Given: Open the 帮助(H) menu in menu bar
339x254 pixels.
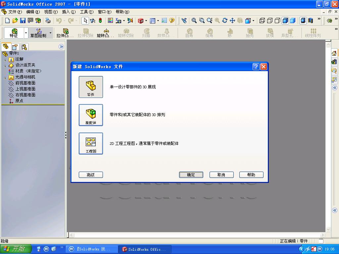Looking at the screenshot, I should click(122, 12).
